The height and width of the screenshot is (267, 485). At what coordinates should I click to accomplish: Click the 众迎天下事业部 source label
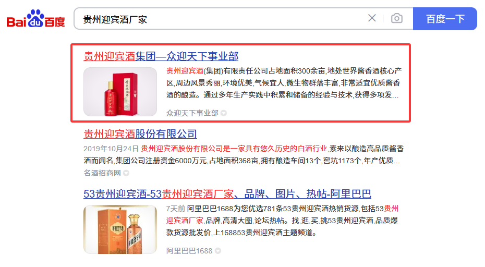192,113
